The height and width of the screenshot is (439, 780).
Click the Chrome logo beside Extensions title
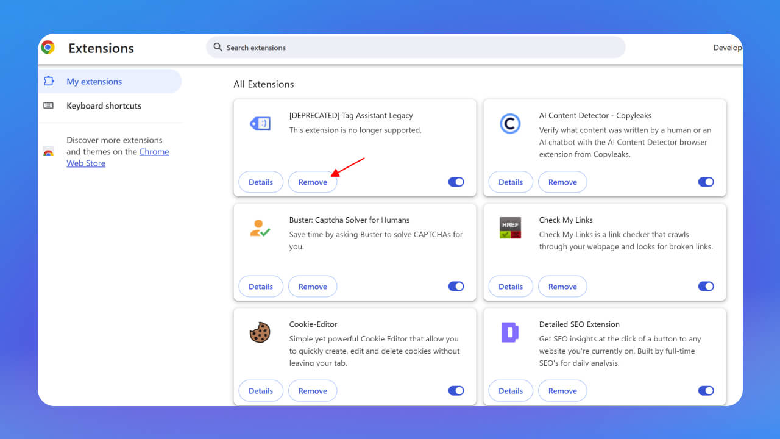pos(48,48)
